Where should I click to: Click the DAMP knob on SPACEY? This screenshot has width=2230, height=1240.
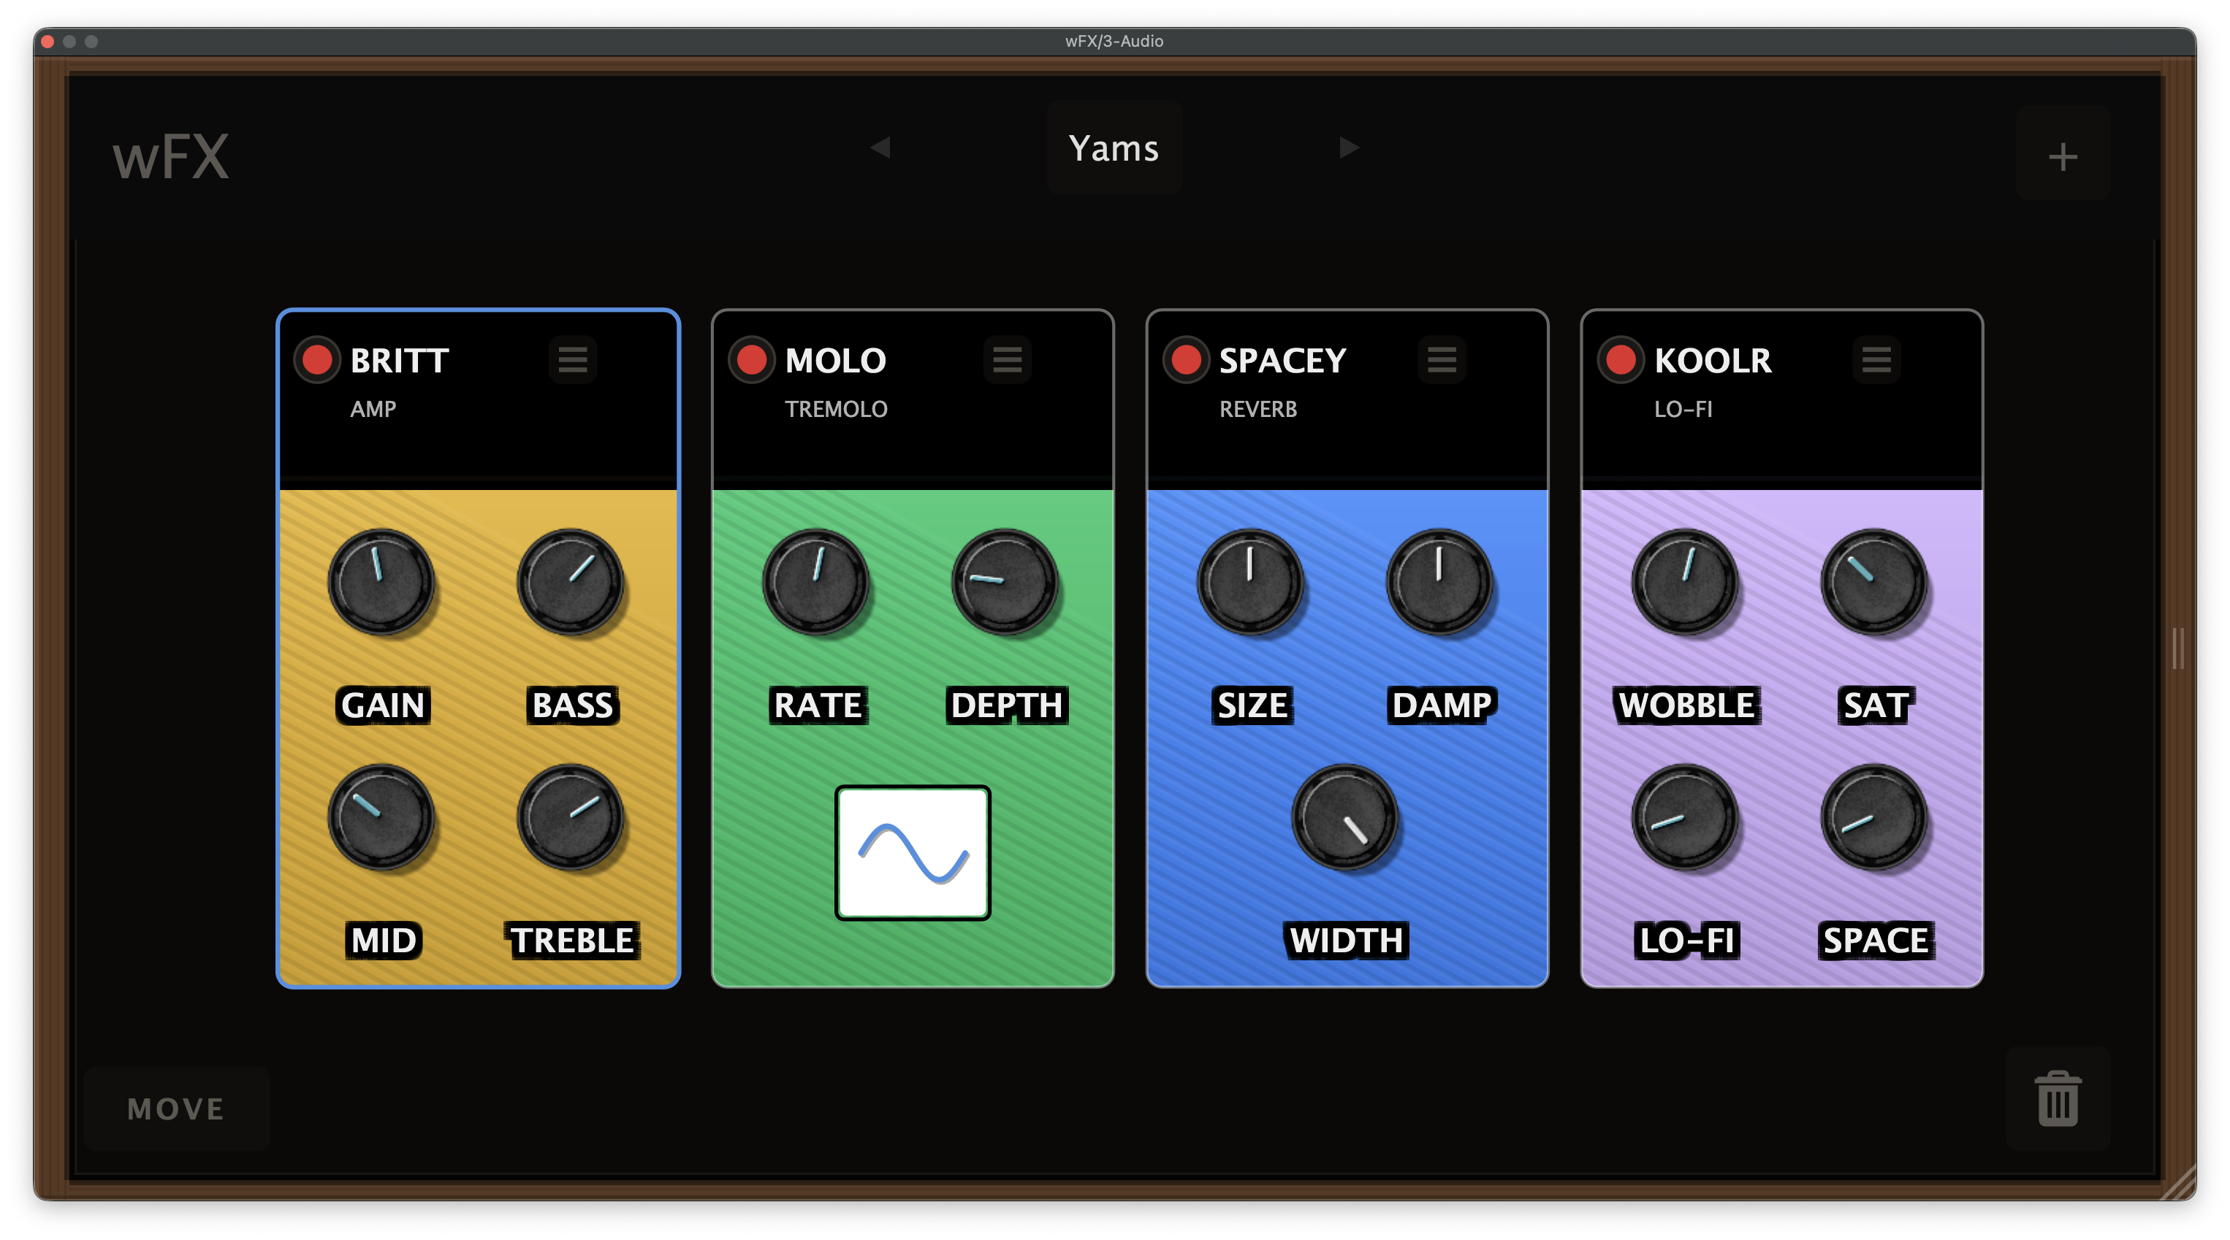pyautogui.click(x=1439, y=582)
